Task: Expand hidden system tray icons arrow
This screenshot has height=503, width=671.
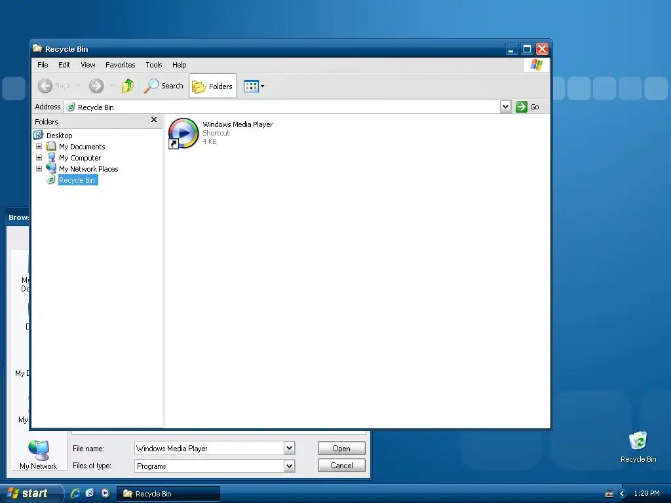Action: click(623, 494)
